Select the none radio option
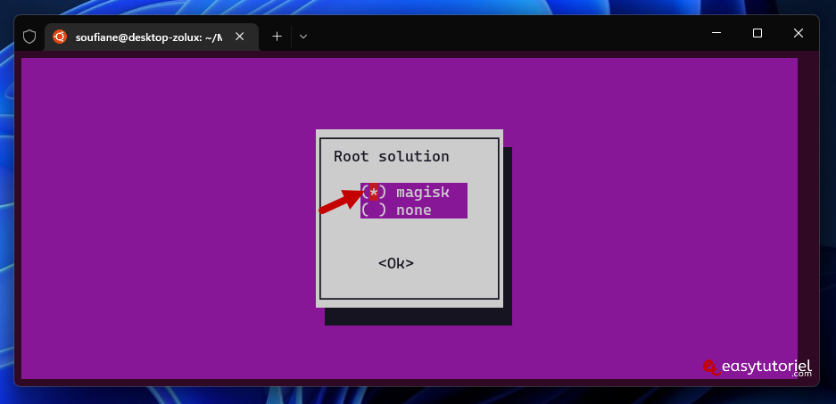 414,210
